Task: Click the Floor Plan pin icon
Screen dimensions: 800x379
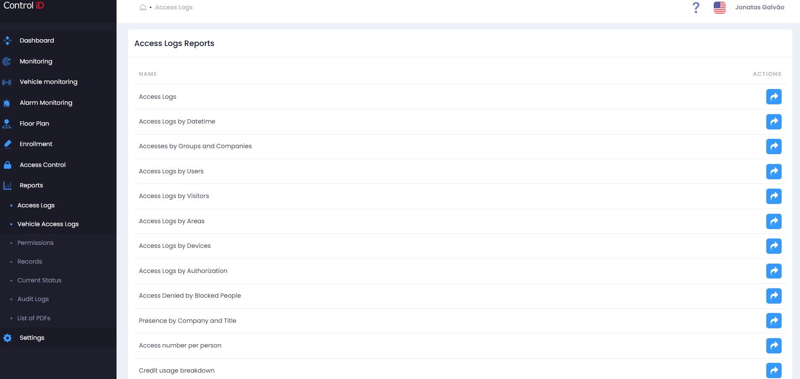Action: point(7,123)
